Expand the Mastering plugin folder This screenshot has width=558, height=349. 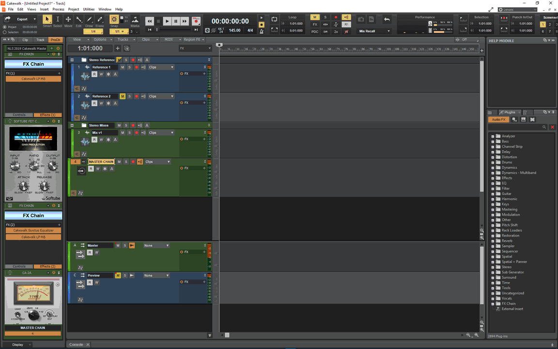tap(493, 210)
